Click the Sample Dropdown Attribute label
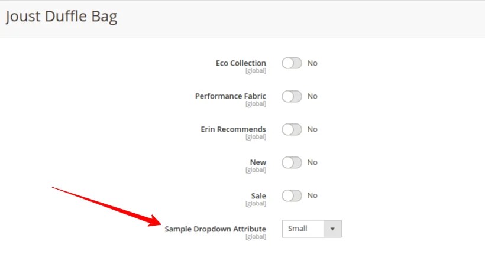This screenshot has height=261, width=485. tap(215, 229)
